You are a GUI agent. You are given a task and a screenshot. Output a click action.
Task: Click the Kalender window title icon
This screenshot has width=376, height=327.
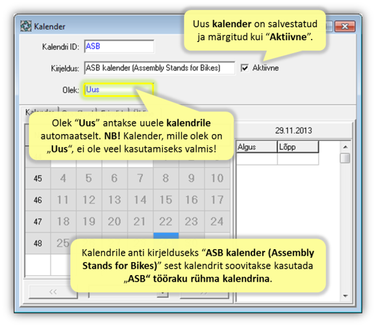pos(27,27)
